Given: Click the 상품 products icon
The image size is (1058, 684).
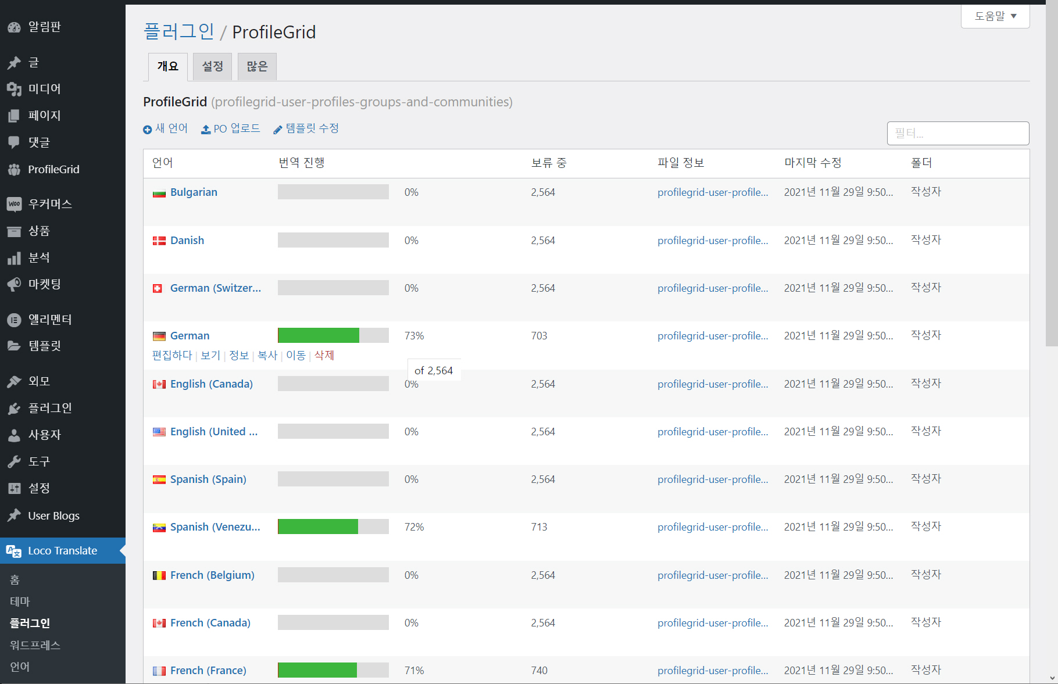Looking at the screenshot, I should [14, 231].
